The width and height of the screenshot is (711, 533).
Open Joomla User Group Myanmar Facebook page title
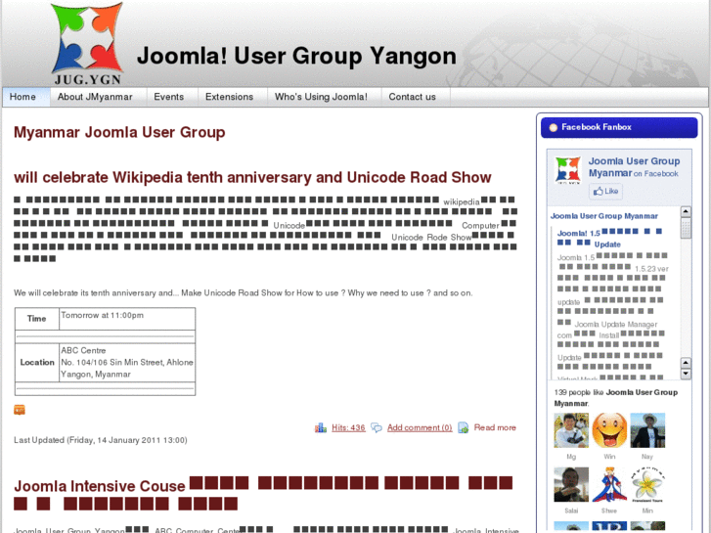(x=634, y=167)
